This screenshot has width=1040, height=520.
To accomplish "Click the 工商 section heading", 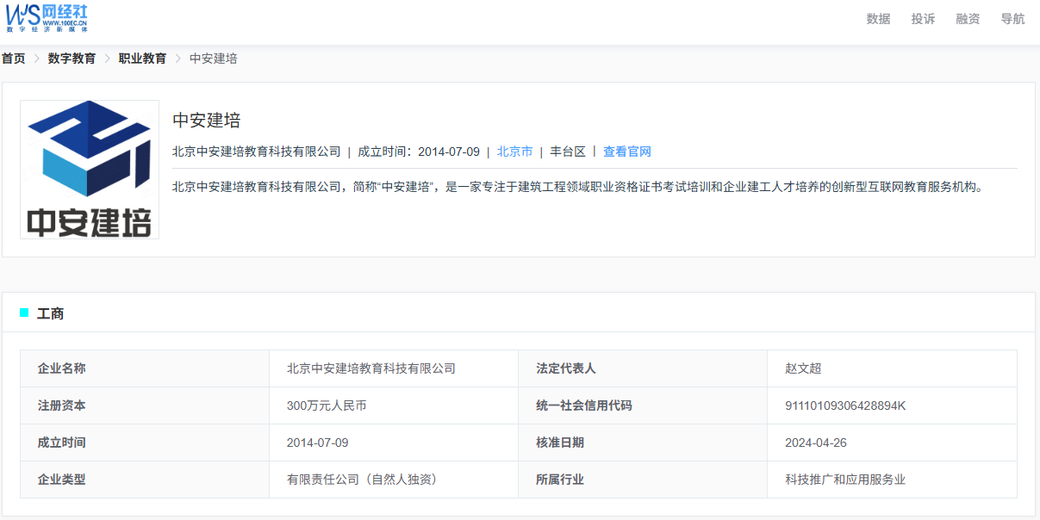I will click(x=50, y=313).
